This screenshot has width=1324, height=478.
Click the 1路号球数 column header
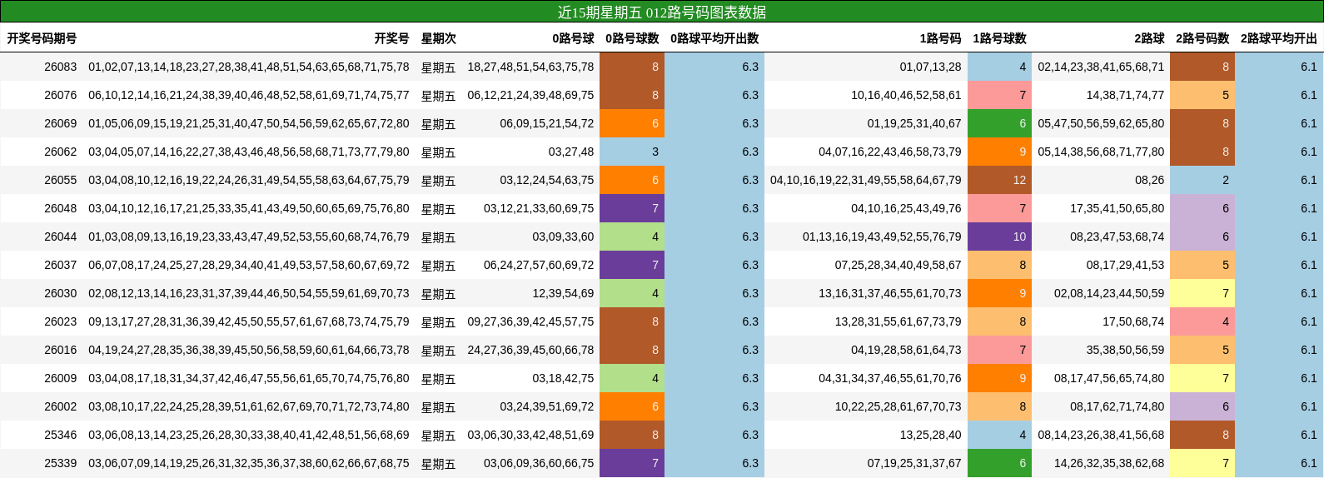tap(999, 38)
